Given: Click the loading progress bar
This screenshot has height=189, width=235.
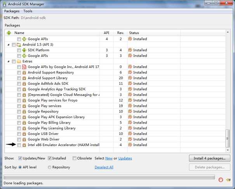Looking at the screenshot, I should [x=109, y=177].
